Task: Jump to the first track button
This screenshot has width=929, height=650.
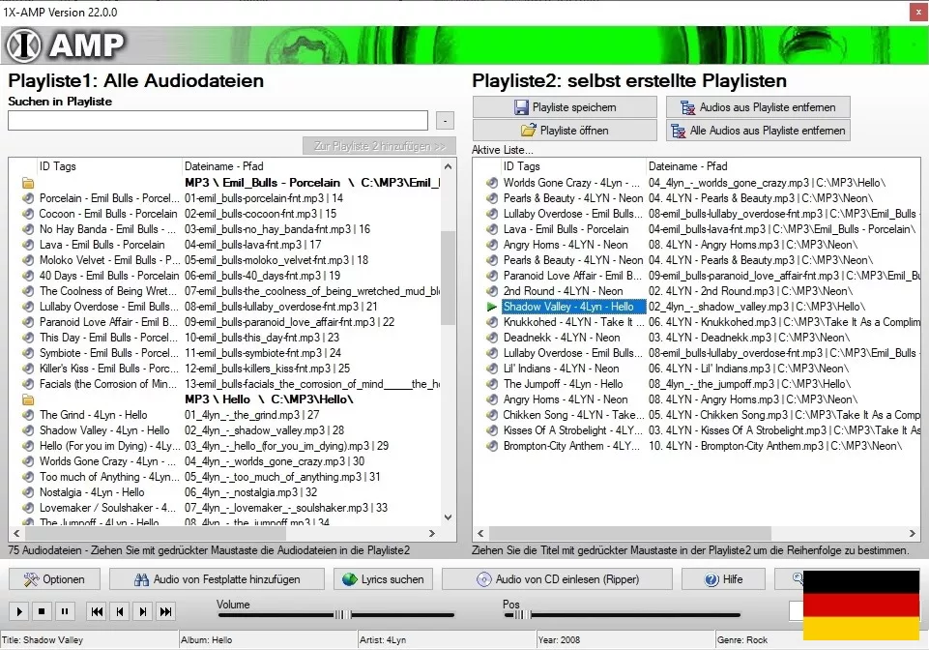Action: pos(98,611)
